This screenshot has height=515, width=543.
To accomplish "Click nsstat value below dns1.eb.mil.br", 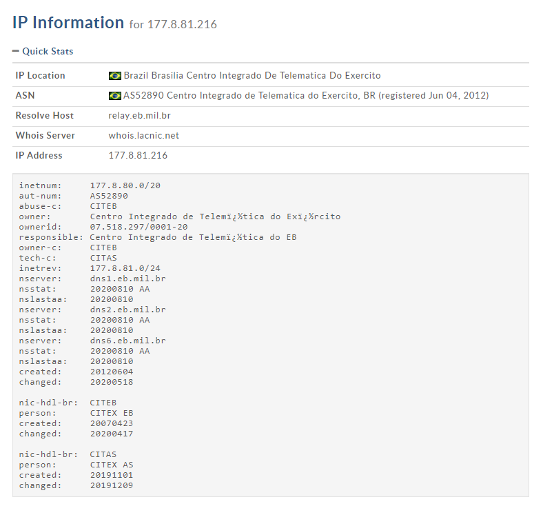I will coord(120,289).
